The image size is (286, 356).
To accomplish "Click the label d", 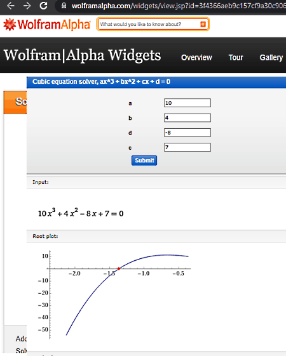I will click(130, 133).
